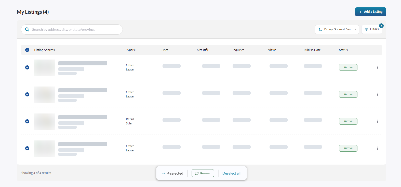
Task: Open the three-dot menu on the last listing row
Action: click(377, 148)
